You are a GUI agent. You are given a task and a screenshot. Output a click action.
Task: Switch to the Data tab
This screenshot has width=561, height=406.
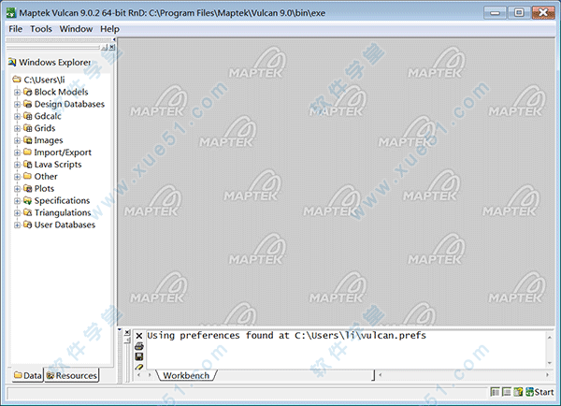[x=27, y=375]
